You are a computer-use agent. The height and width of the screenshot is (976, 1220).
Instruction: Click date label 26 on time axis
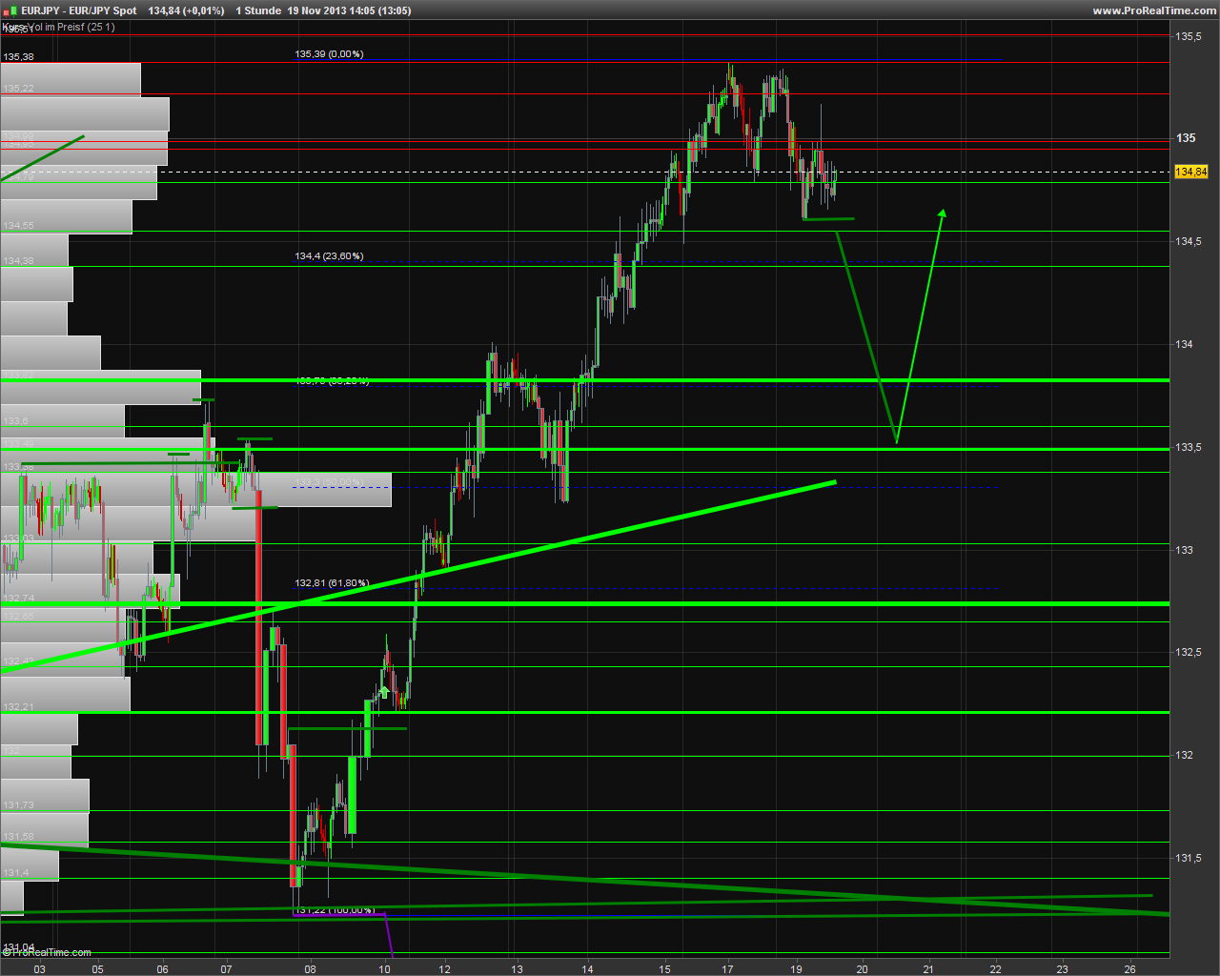(1130, 968)
